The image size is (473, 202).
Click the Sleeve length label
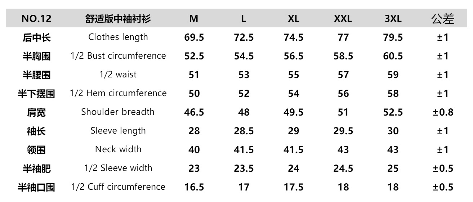click(x=118, y=131)
